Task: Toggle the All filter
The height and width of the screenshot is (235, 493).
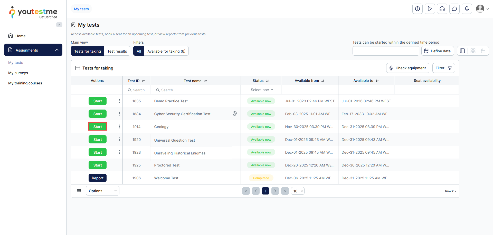Action: coord(139,51)
